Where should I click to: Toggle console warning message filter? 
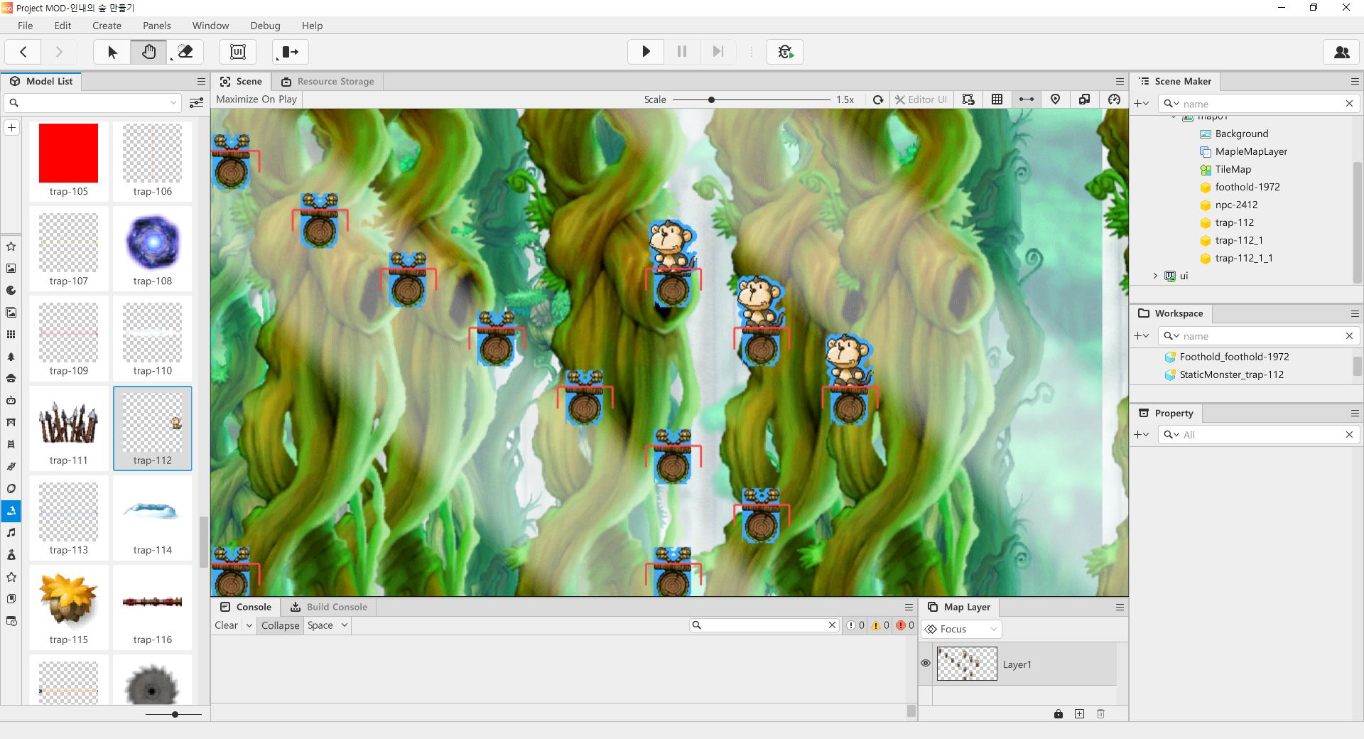(880, 625)
